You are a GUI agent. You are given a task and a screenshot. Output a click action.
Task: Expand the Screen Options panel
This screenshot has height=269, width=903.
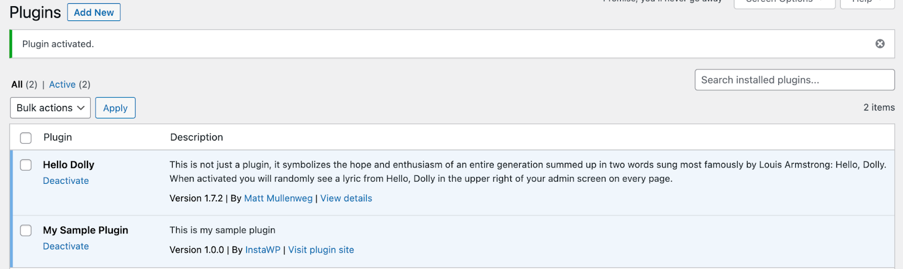tap(784, 2)
